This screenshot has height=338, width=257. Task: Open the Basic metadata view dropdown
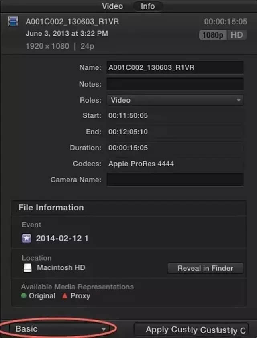[x=60, y=329]
